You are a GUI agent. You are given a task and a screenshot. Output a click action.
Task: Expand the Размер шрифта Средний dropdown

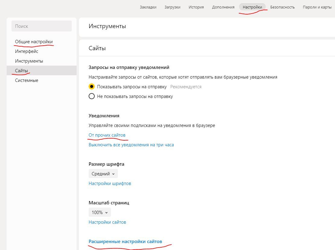pyautogui.click(x=103, y=174)
